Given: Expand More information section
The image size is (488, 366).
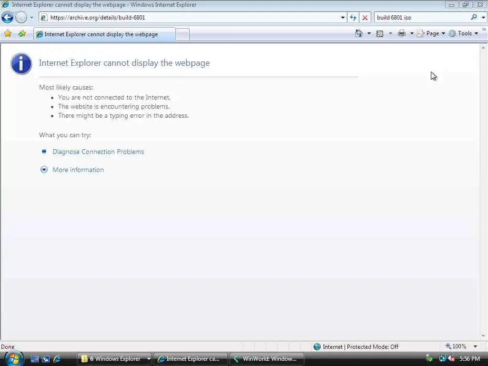Looking at the screenshot, I should pyautogui.click(x=78, y=170).
